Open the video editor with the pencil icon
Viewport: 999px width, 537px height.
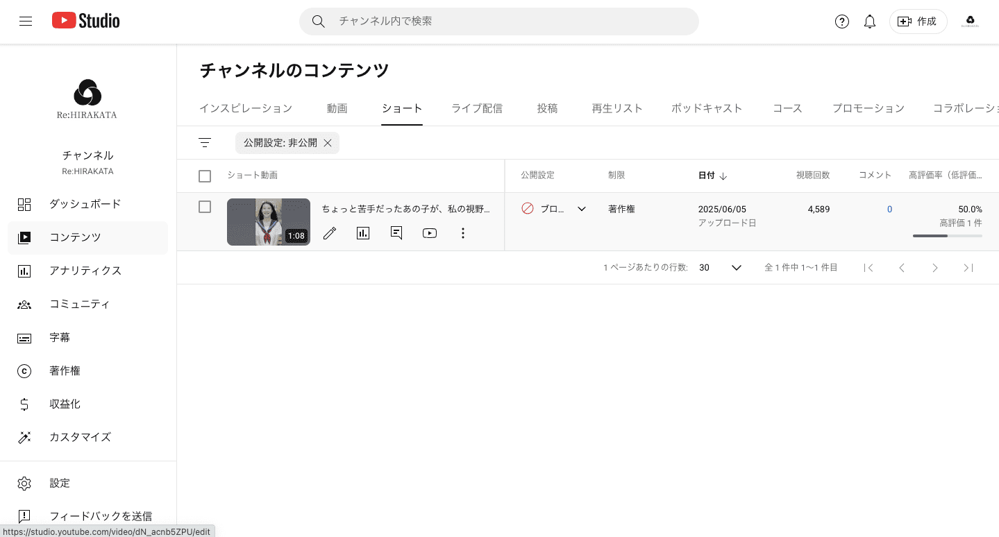pos(329,233)
